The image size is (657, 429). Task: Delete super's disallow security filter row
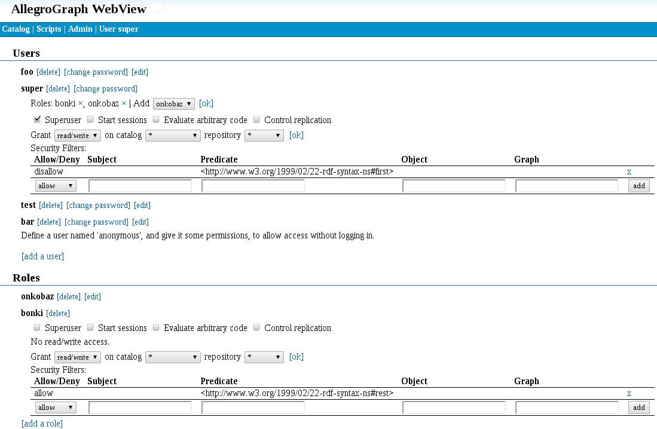tap(629, 171)
